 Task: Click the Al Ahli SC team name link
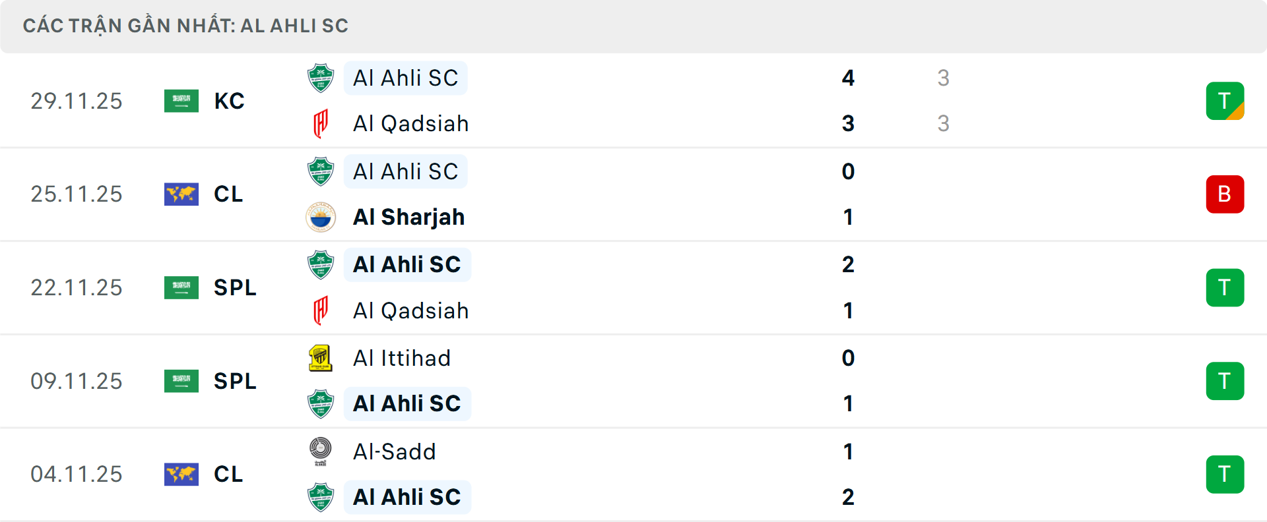[x=406, y=78]
